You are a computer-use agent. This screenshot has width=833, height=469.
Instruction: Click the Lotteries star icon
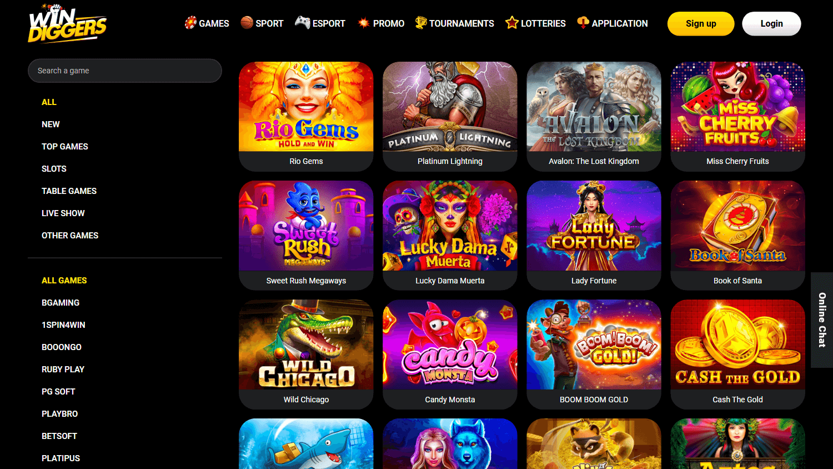tap(511, 23)
